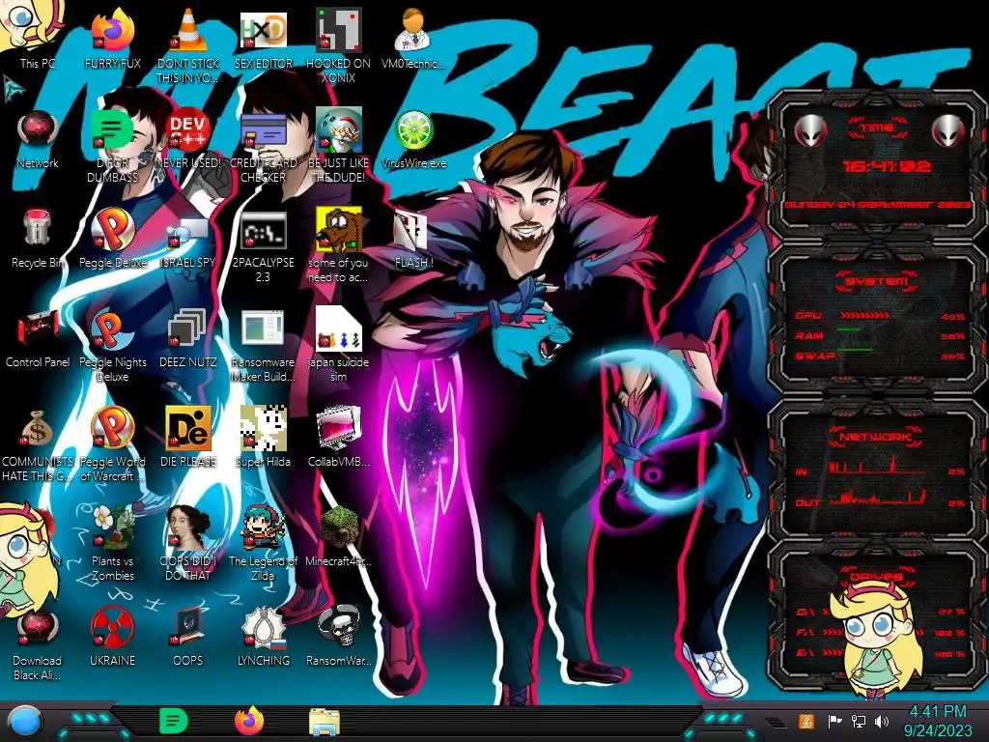
Task: Select the Download Black Ali... icon
Action: [x=38, y=643]
